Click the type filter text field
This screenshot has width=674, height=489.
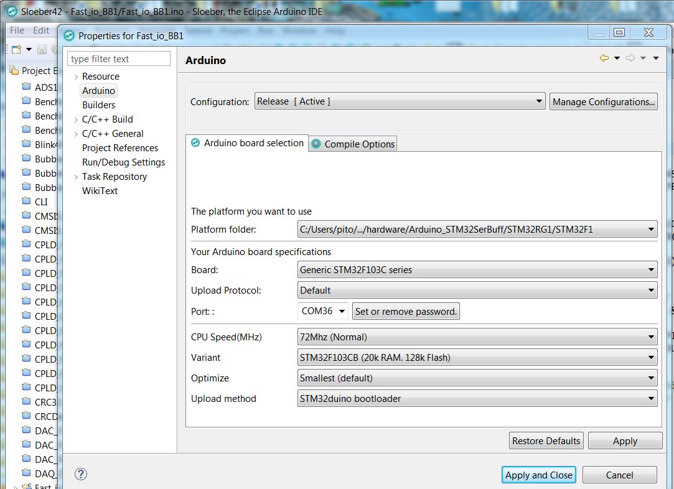tap(118, 59)
